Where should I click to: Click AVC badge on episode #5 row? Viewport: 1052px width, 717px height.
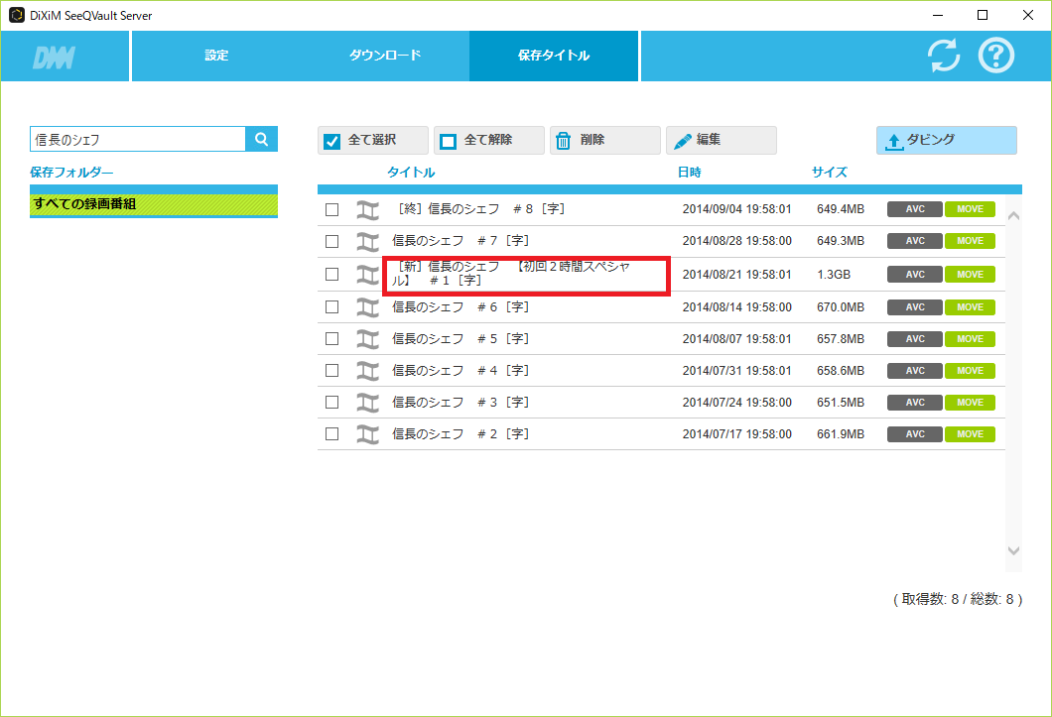pyautogui.click(x=914, y=339)
